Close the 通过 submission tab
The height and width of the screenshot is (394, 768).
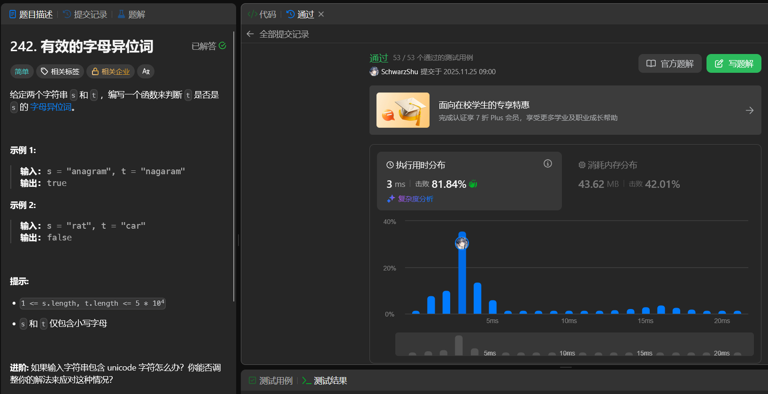pyautogui.click(x=321, y=14)
